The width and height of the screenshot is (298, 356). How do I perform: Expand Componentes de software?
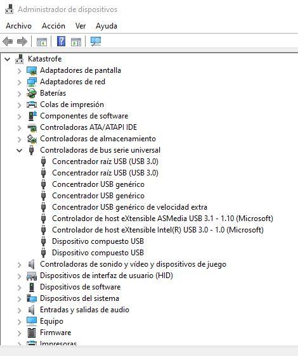[x=19, y=117]
